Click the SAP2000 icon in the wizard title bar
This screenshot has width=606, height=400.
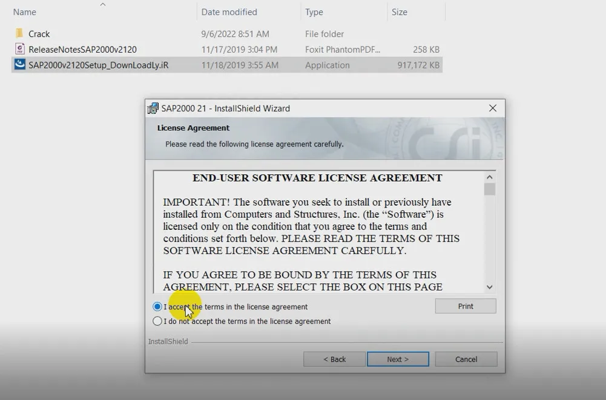(x=152, y=108)
